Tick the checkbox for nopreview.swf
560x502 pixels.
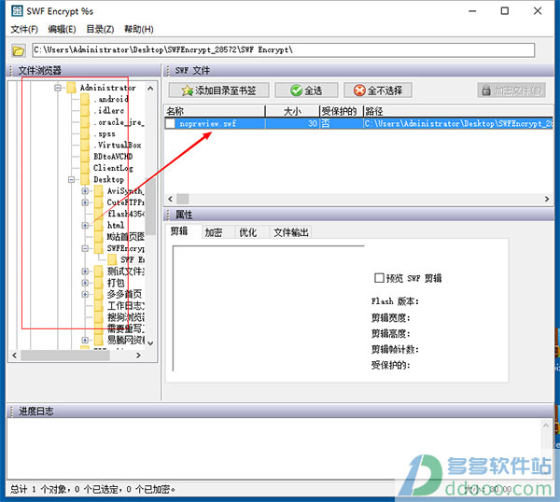tap(171, 123)
